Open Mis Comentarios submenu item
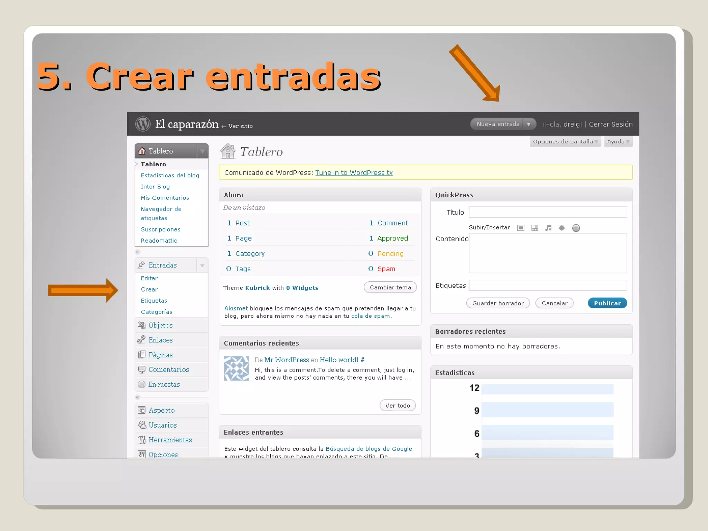The image size is (708, 531). 165,198
